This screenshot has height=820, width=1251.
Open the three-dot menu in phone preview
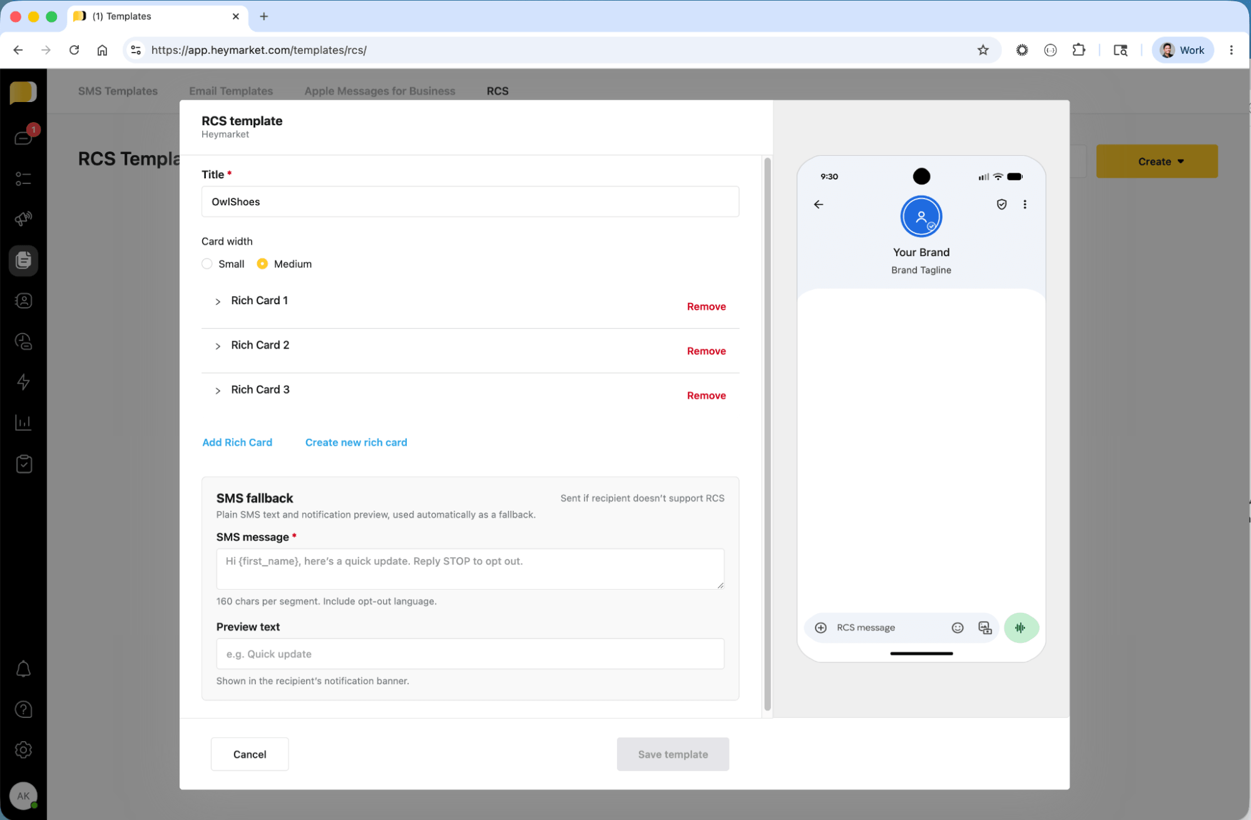(x=1025, y=204)
